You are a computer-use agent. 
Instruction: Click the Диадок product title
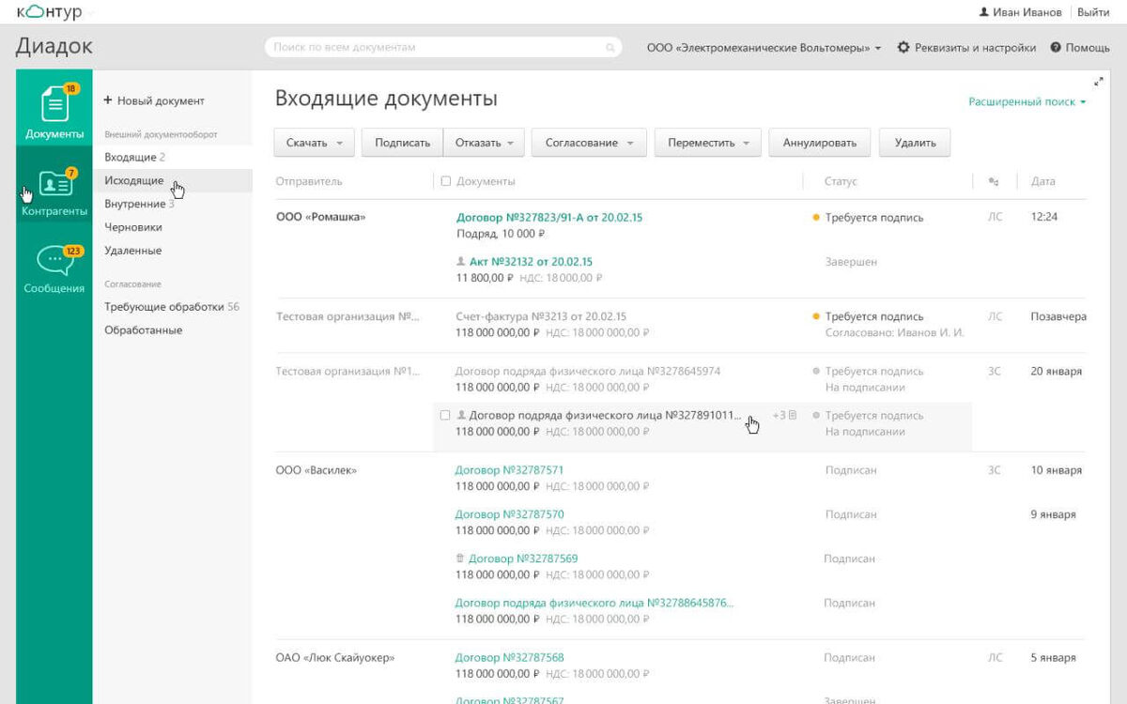54,46
